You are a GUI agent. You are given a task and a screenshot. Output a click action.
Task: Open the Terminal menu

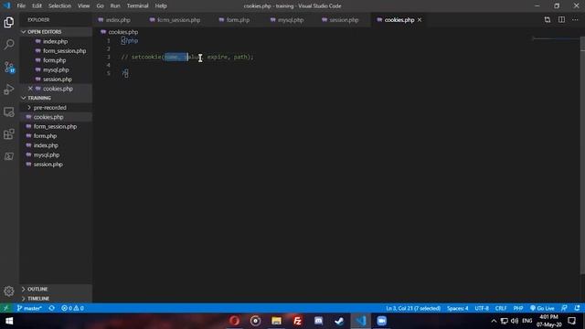pyautogui.click(x=138, y=5)
